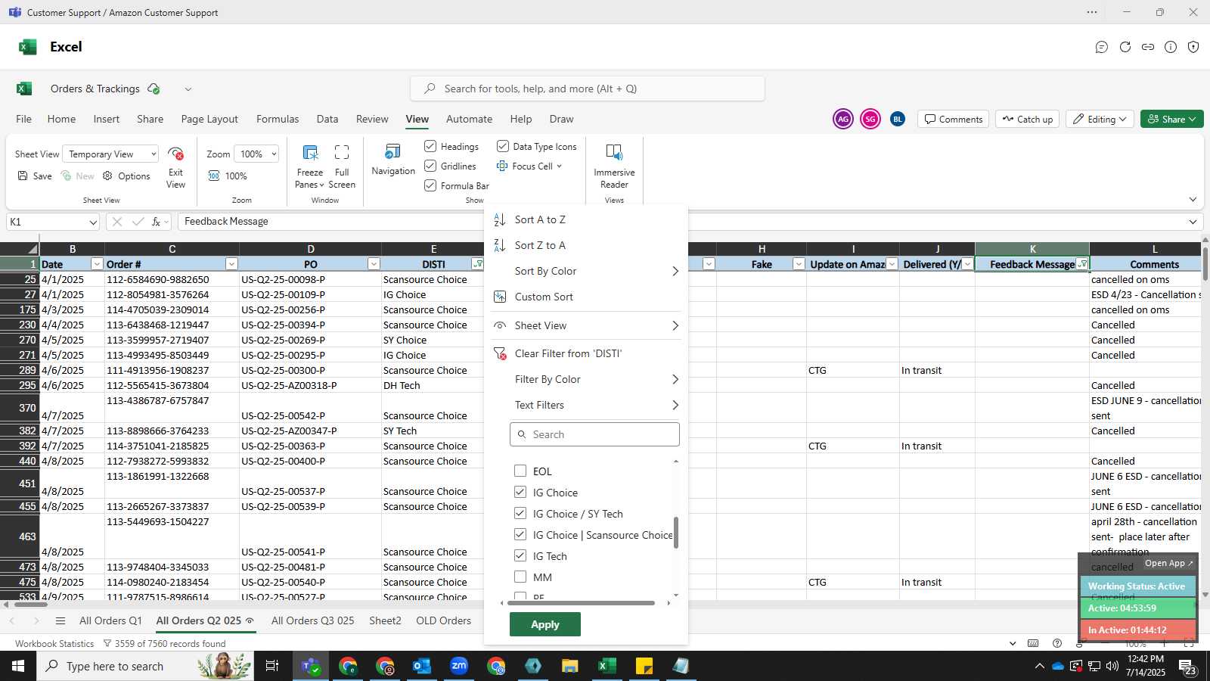Viewport: 1210px width, 681px height.
Task: Open Outlook from the taskbar
Action: coord(422,666)
